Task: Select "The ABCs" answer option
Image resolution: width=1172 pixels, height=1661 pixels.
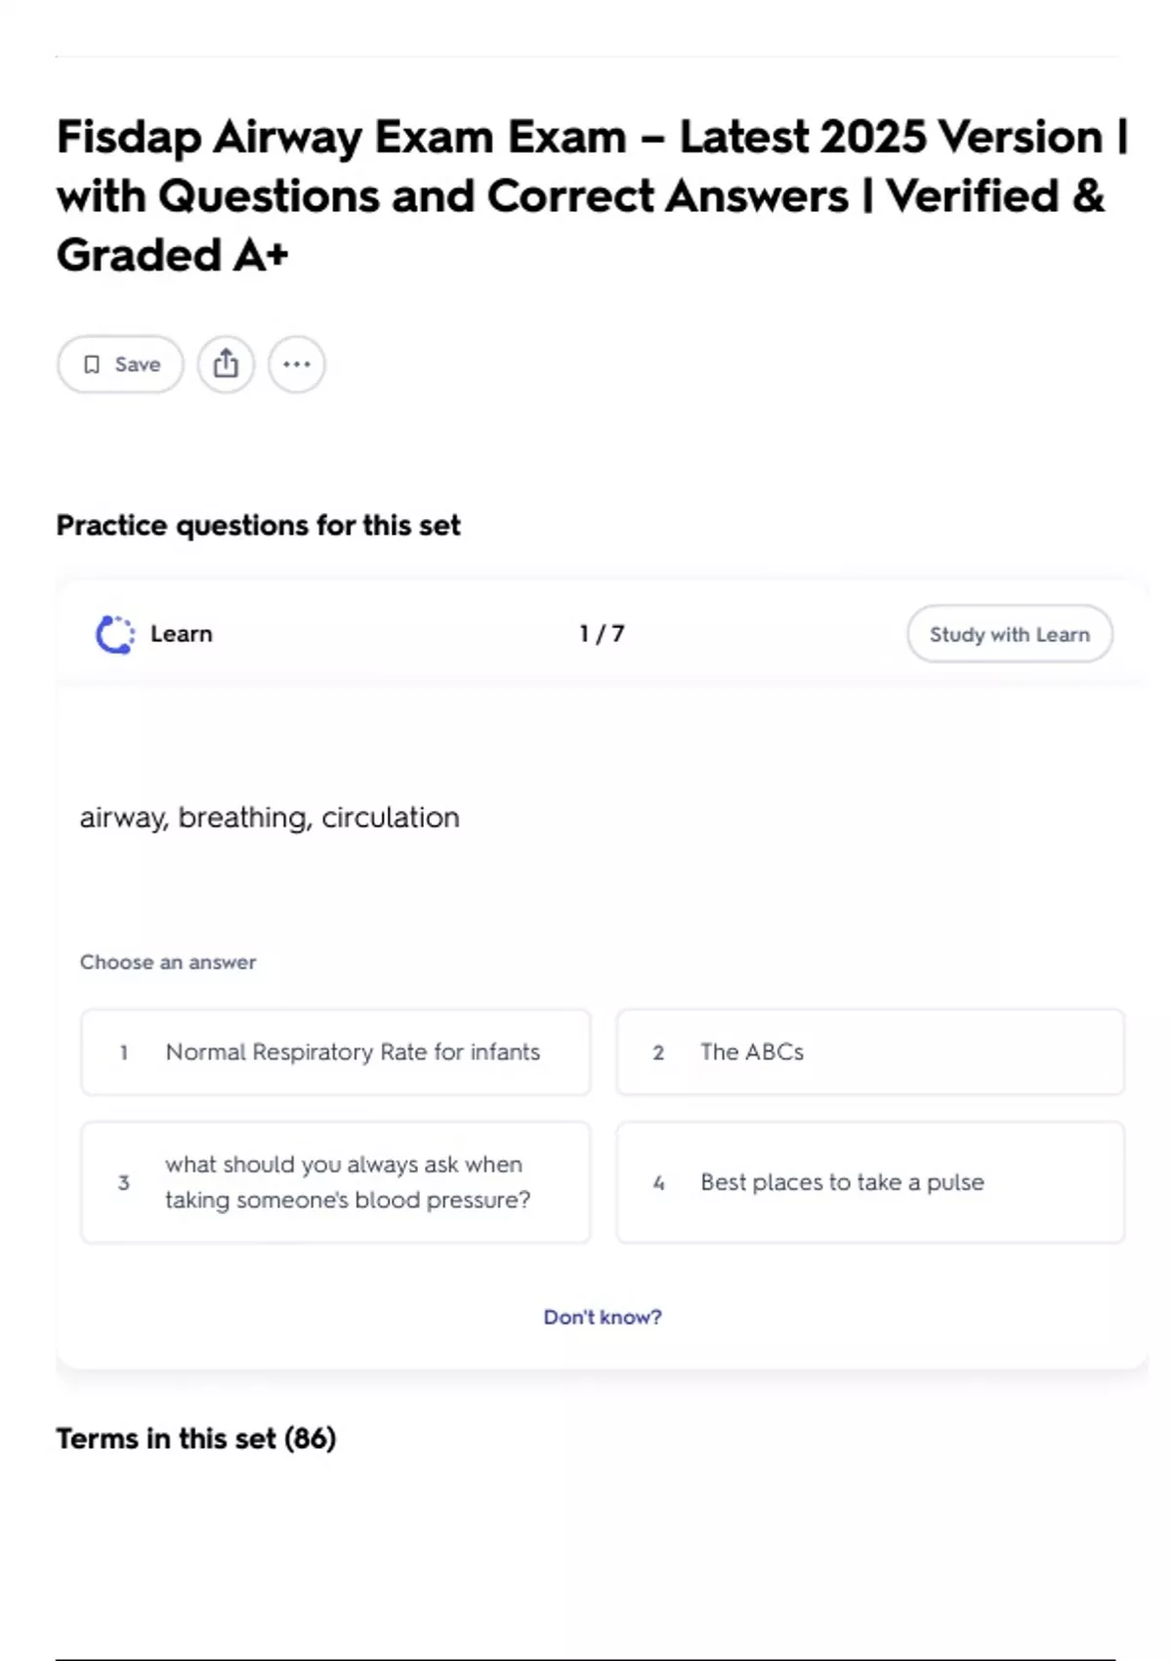Action: (x=752, y=1052)
